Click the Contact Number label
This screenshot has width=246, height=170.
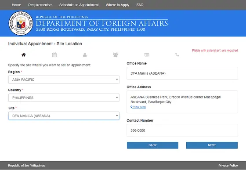tap(140, 120)
